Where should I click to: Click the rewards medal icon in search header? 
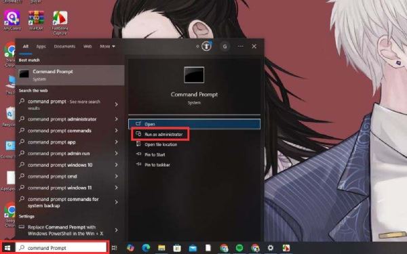(207, 46)
